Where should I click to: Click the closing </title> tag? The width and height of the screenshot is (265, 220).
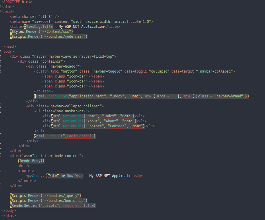[112, 27]
